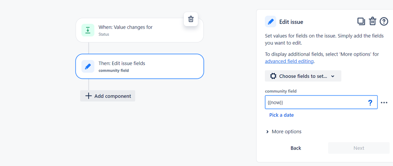Expand More options section

283,132
